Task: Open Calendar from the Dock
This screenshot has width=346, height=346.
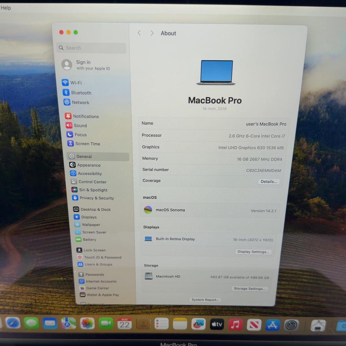Action: pos(125,324)
